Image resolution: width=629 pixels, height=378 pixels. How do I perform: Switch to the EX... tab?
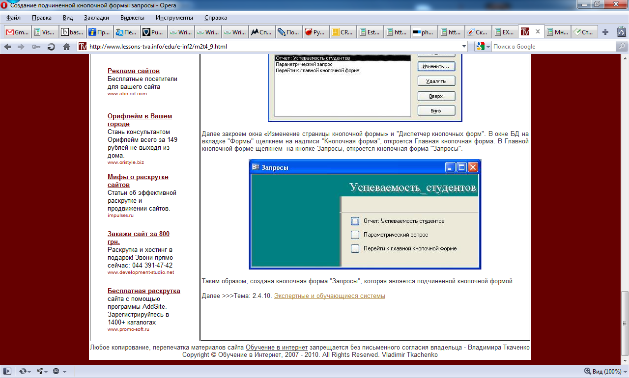[x=506, y=32]
